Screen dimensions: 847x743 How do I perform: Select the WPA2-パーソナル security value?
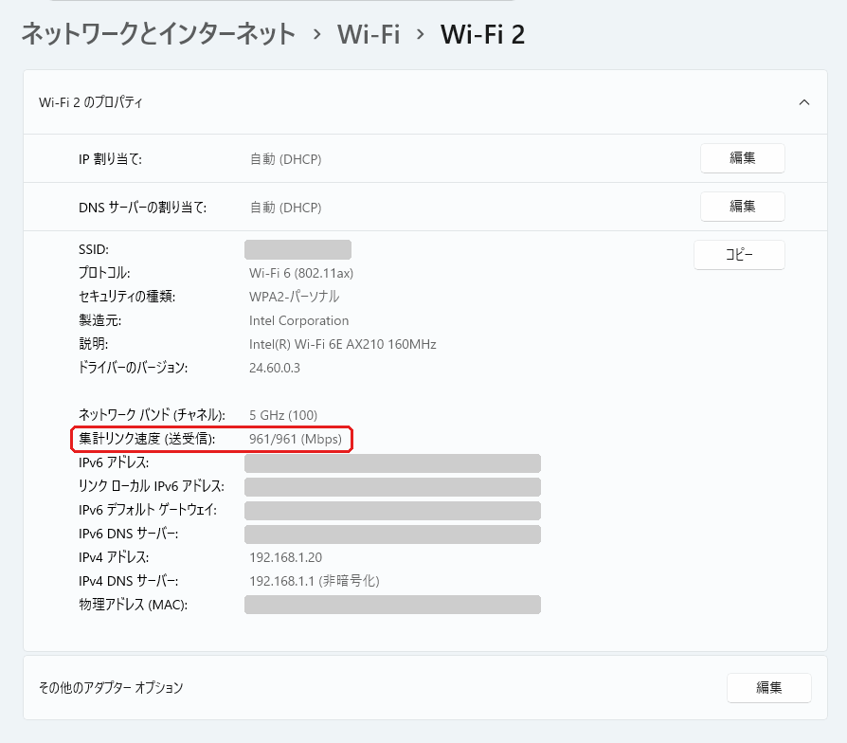click(294, 297)
